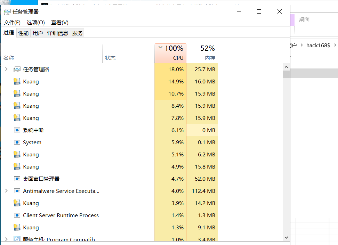Viewport: 338px width, 245px height.
Task: Expand the Antimalware Service Executable group
Action: [x=6, y=191]
